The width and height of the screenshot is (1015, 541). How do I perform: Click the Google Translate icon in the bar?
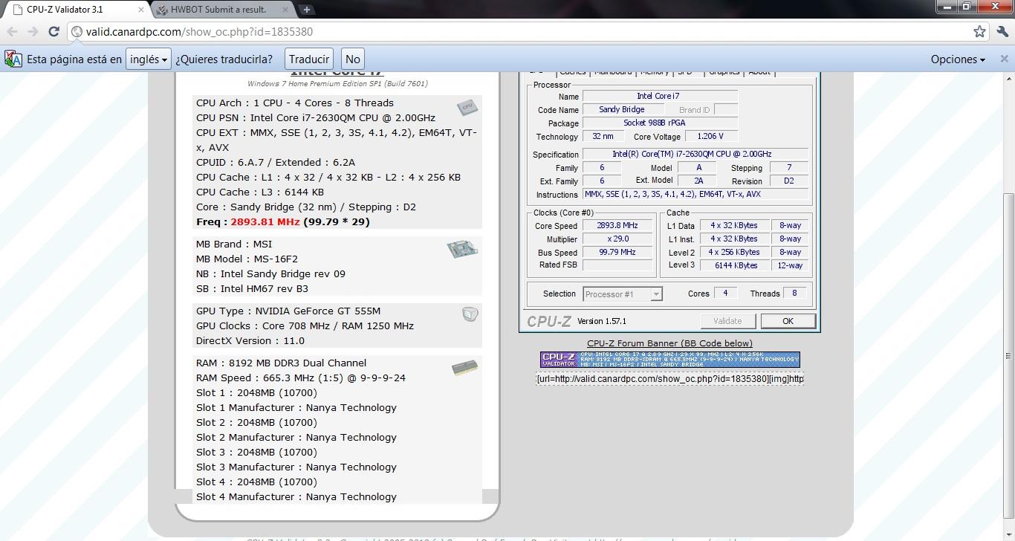coord(13,59)
